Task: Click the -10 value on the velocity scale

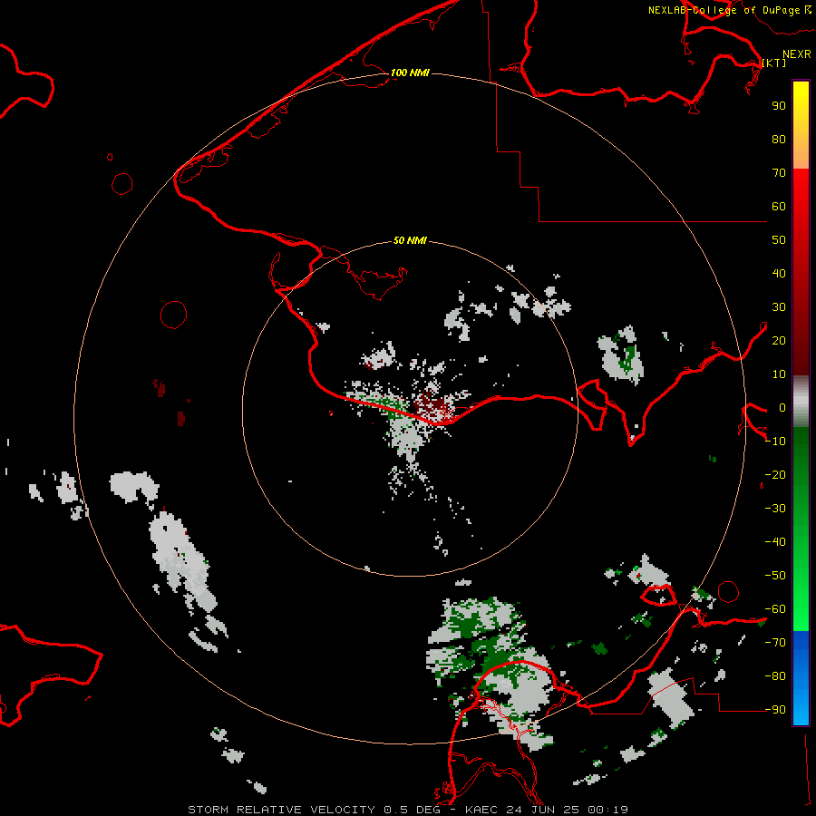Action: click(x=775, y=442)
